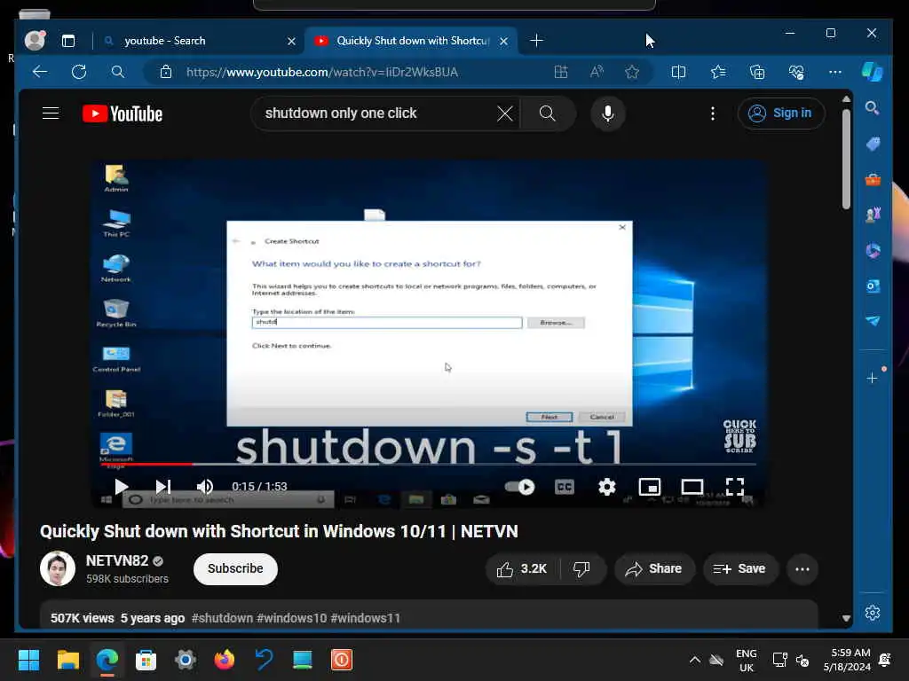
Task: Open the tab actions menu icon
Action: [x=68, y=41]
